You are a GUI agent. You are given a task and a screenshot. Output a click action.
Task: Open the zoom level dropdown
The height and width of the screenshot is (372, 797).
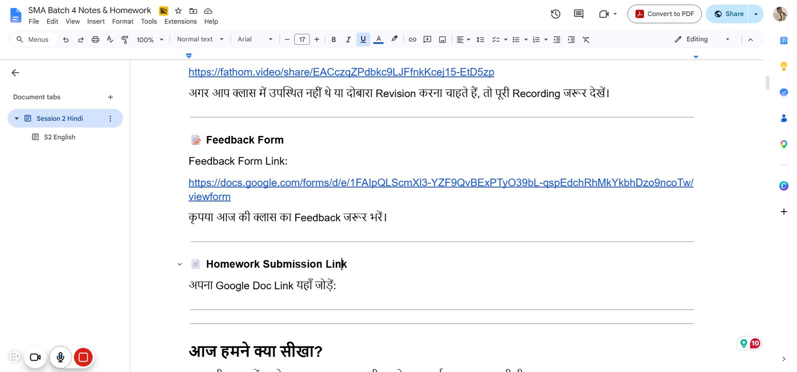(x=150, y=39)
